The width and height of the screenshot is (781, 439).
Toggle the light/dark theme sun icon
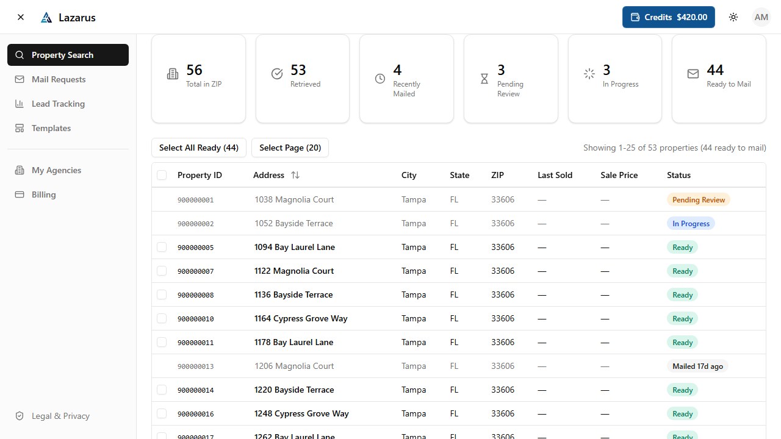coord(733,17)
